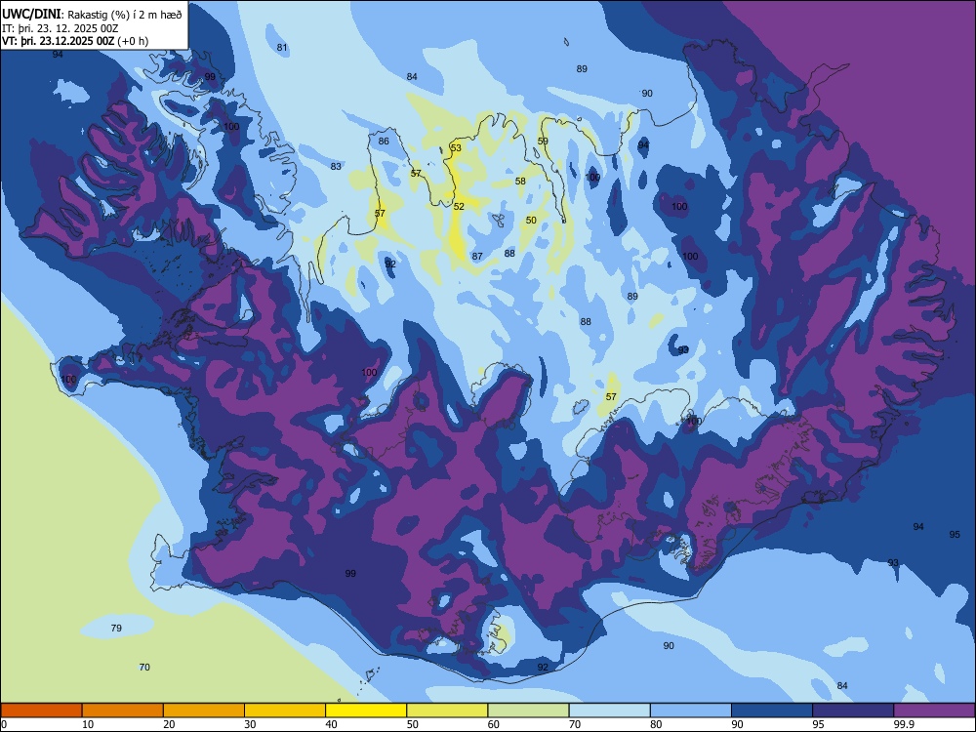Viewport: 976px width, 732px height.
Task: Choose the 30–40 % amber legend swatch
Action: [285, 711]
